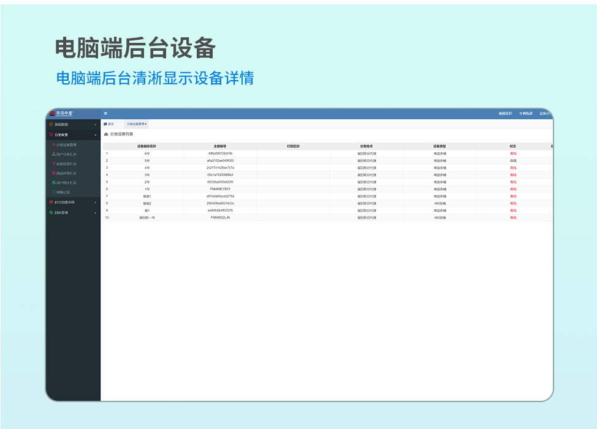Open 故障记录 sidebar entry
597x429 pixels.
point(64,192)
